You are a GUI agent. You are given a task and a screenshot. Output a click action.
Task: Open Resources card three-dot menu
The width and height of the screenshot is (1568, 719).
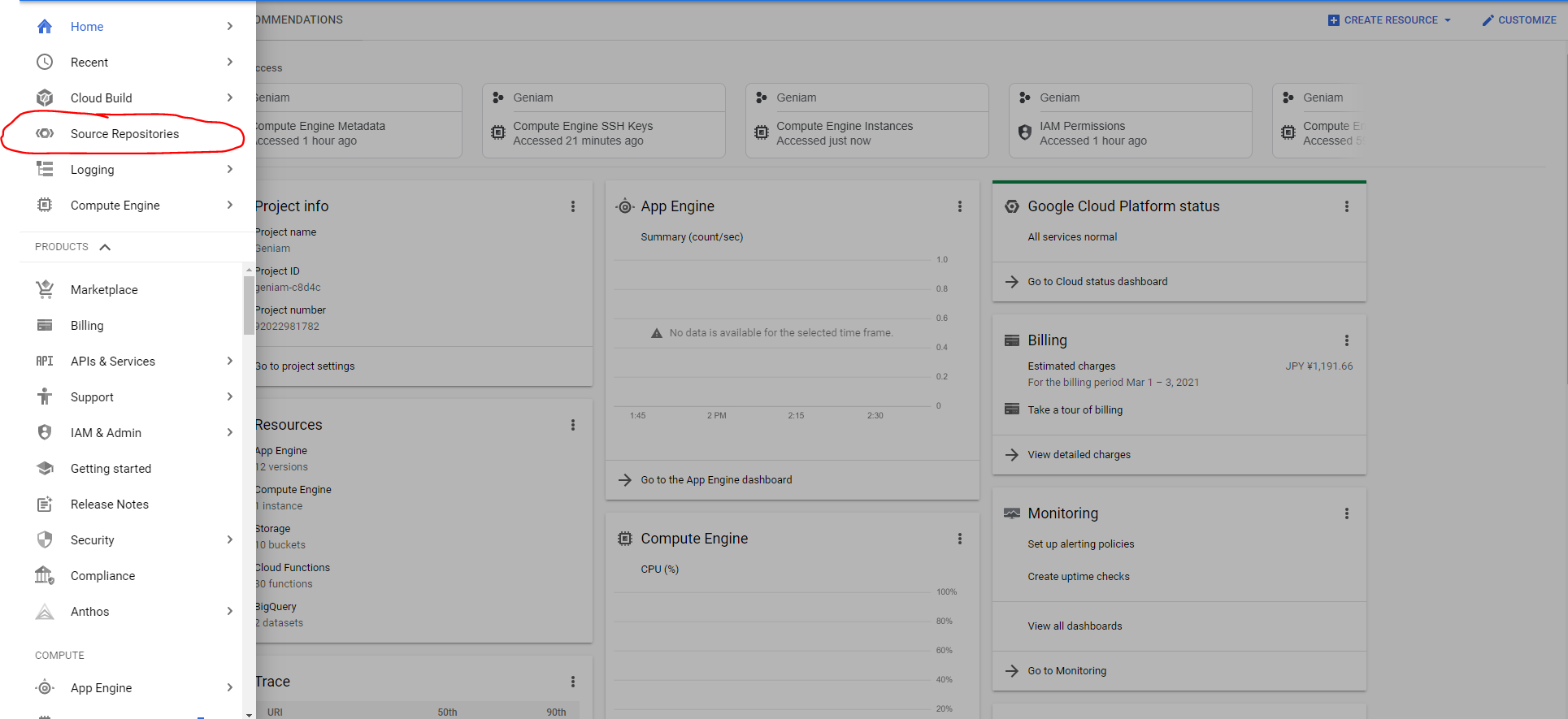[x=573, y=425]
